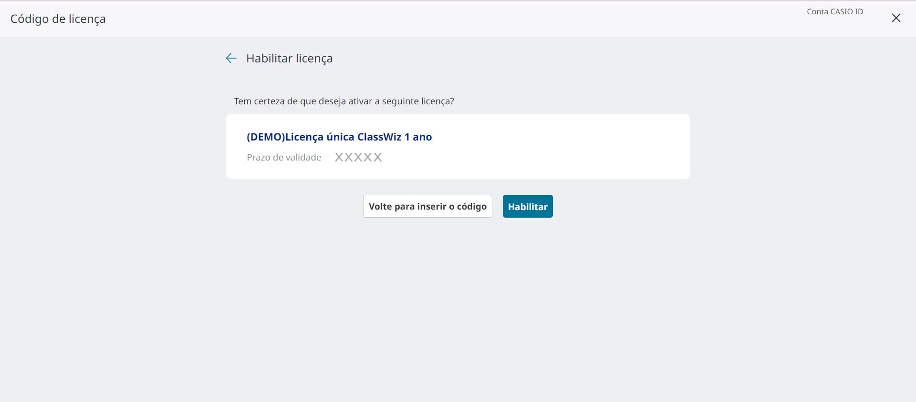Click Volte para inserir o código
The height and width of the screenshot is (402, 916).
pyautogui.click(x=427, y=206)
